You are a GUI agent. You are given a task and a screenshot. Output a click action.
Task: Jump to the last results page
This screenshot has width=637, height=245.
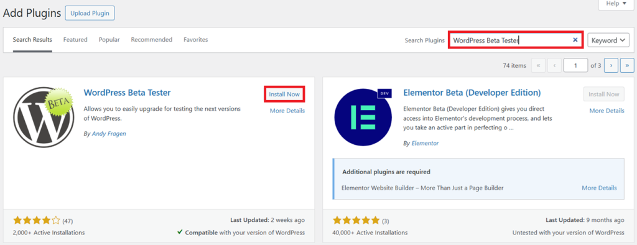[x=627, y=65]
